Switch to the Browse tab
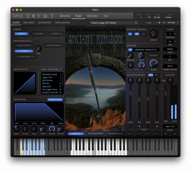 65,16
